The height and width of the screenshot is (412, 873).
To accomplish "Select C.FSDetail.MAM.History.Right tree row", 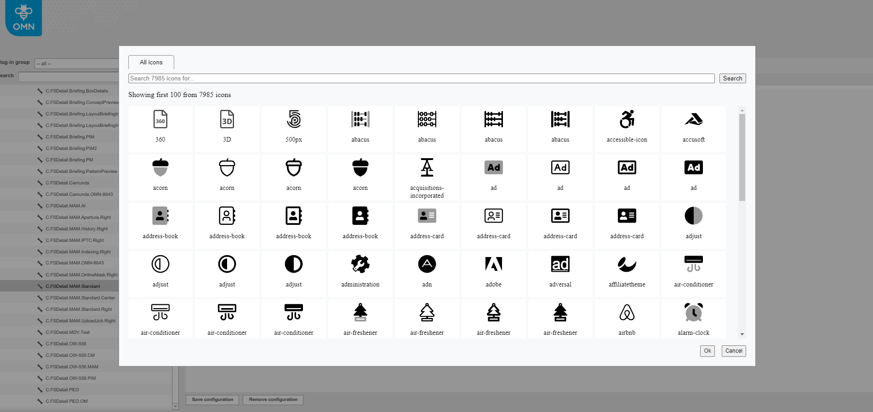I will pos(76,229).
